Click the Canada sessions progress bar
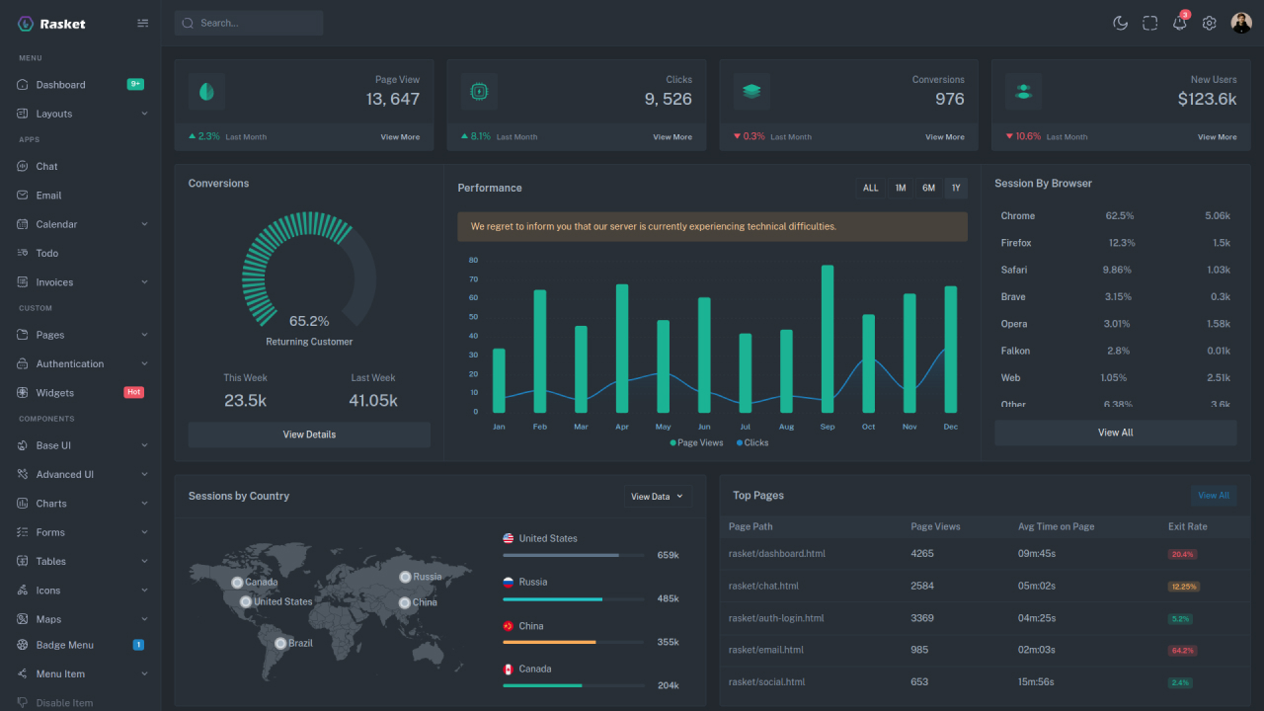 (x=573, y=684)
